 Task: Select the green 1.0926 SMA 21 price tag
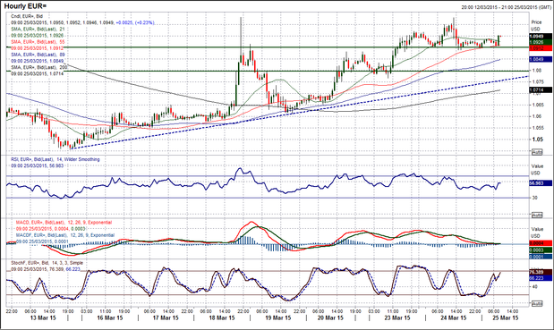click(541, 42)
